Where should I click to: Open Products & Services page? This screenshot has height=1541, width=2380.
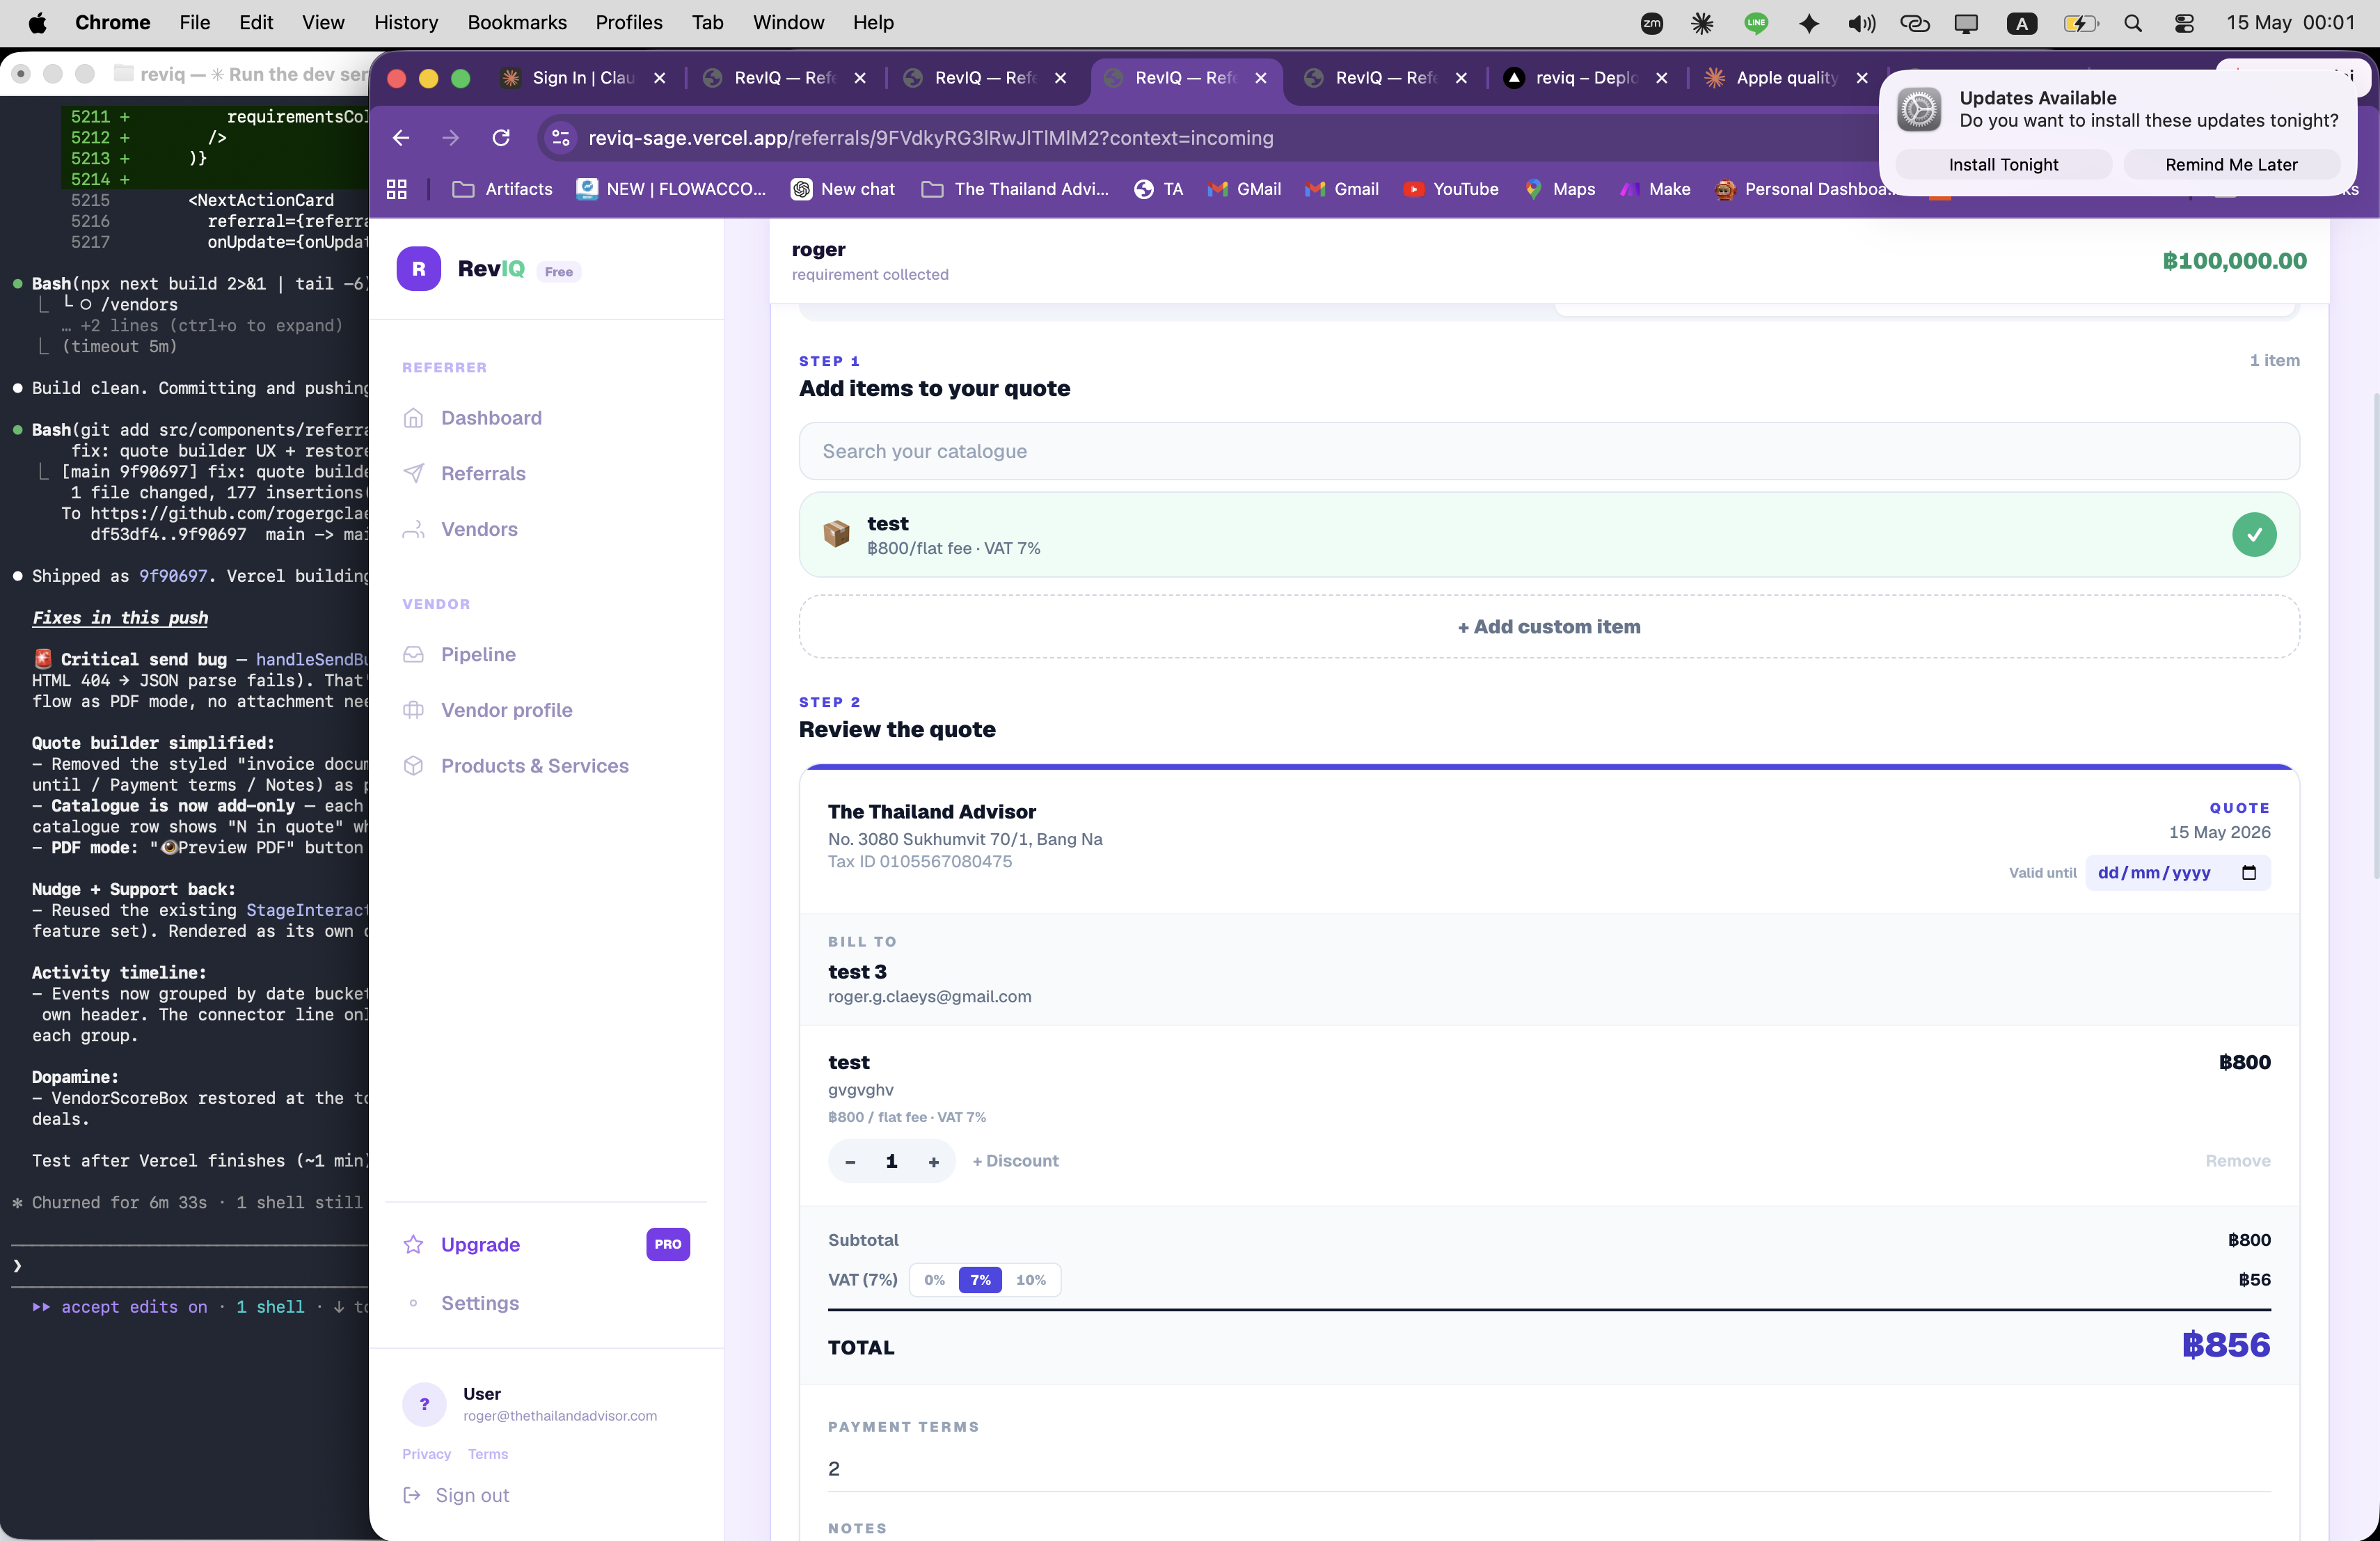(534, 766)
